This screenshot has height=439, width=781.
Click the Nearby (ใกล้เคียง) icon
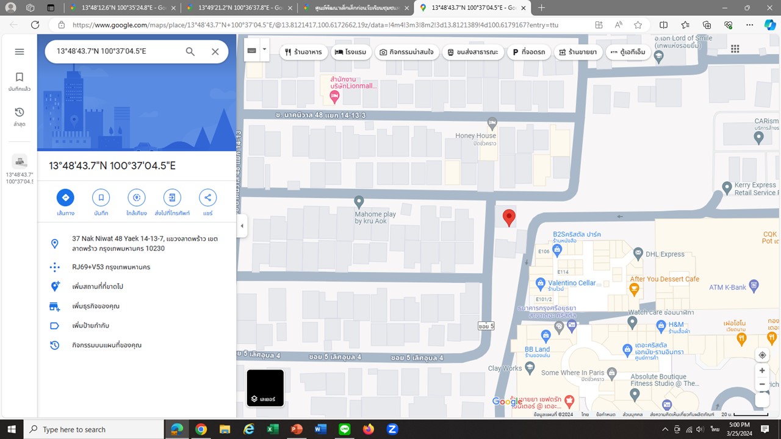click(x=136, y=198)
